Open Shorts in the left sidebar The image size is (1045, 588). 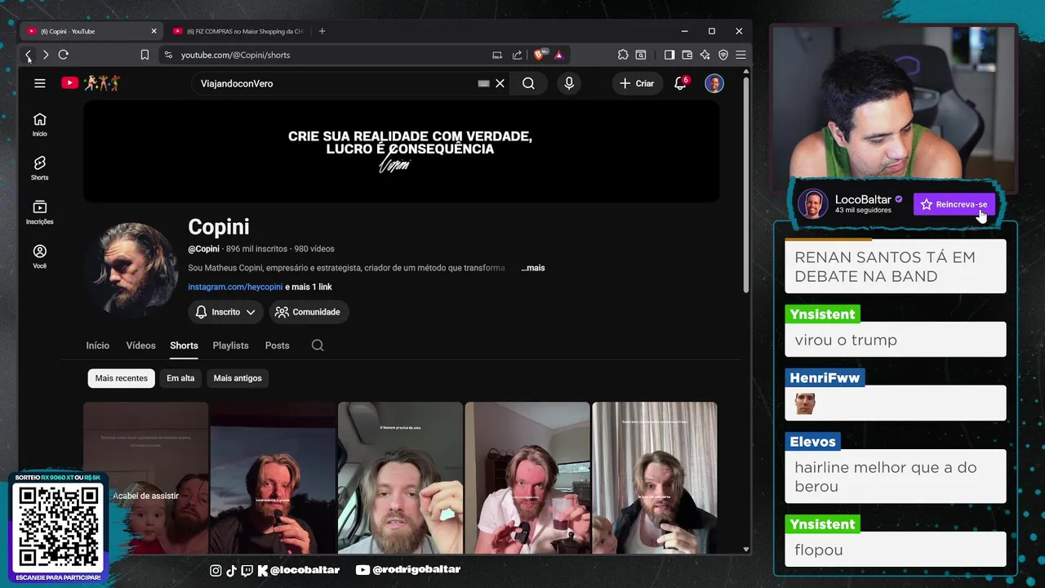click(x=39, y=168)
